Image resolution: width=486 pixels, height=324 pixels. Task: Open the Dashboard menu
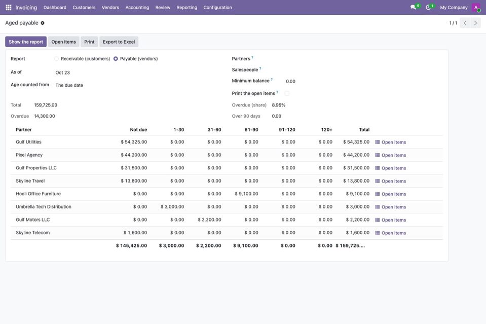(55, 8)
